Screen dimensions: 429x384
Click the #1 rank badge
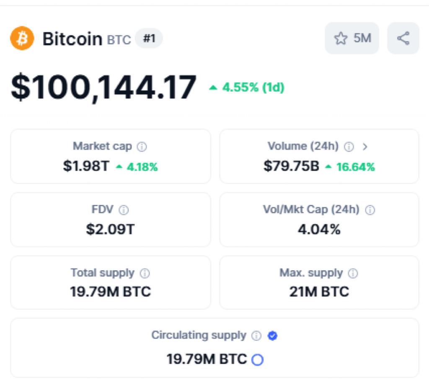(x=149, y=38)
